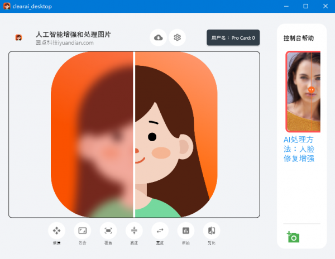The height and width of the screenshot is (259, 335).
Task: Choose the 覆盖 (cover) fit mode icon
Action: tap(108, 231)
